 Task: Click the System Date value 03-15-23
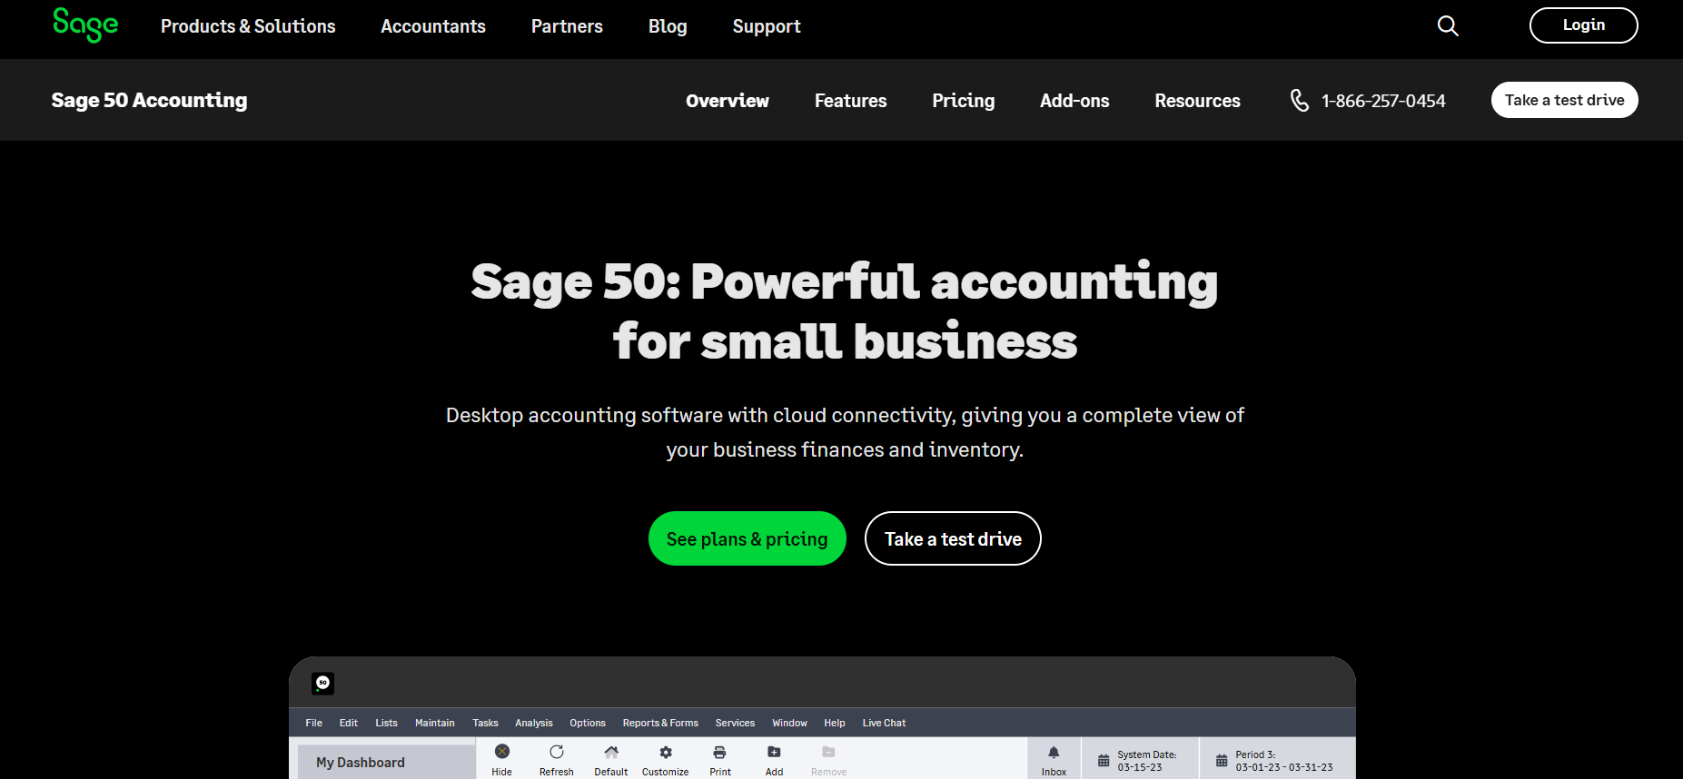point(1140,767)
